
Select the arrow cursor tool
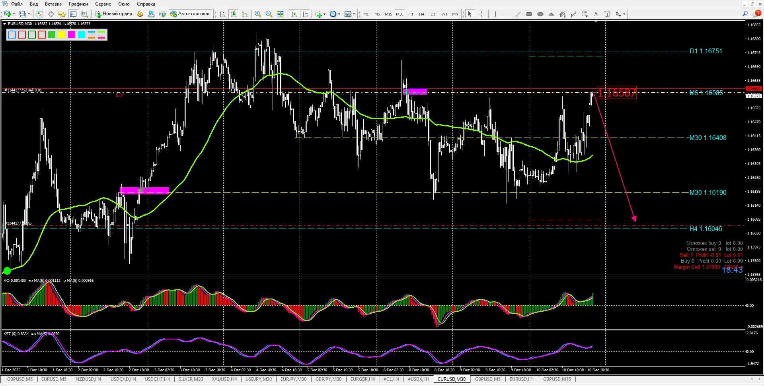point(470,14)
